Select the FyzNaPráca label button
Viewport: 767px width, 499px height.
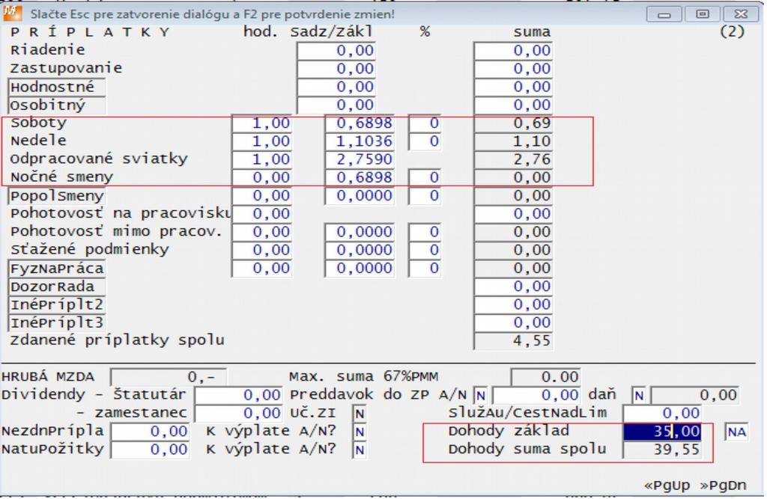tap(57, 269)
